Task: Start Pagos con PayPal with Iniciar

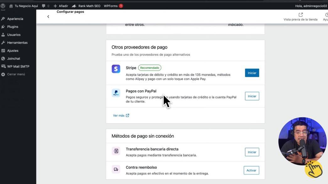Action: coord(252,96)
